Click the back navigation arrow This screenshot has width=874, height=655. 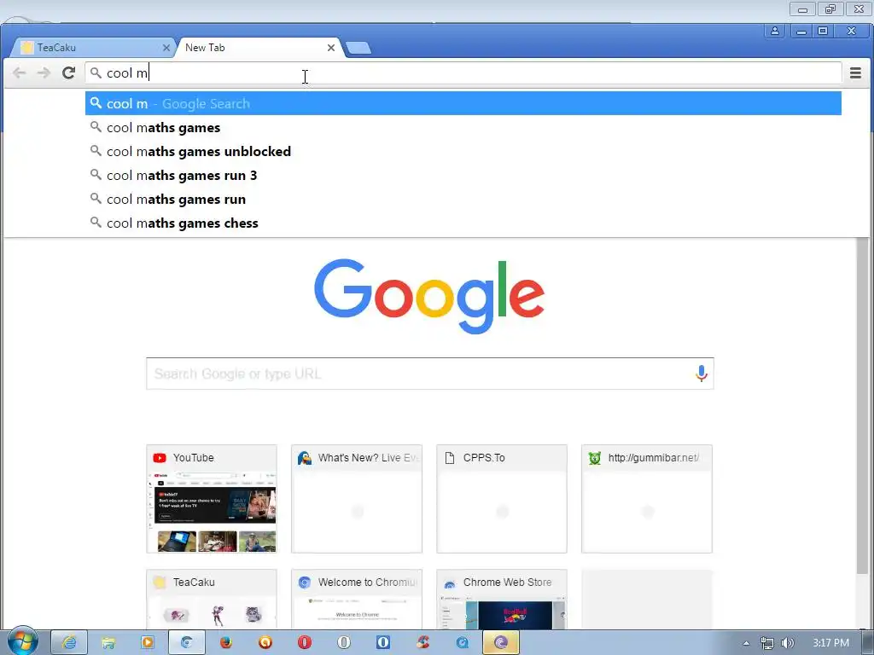(19, 73)
